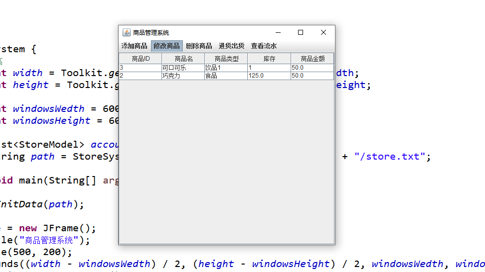Select the 食品 type cell
Screen dimensions: 485x272
(x=226, y=76)
